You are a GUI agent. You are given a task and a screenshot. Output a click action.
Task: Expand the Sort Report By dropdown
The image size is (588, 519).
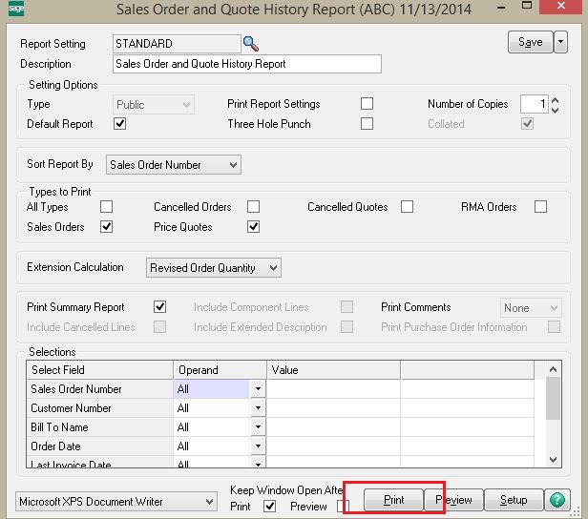pyautogui.click(x=173, y=165)
